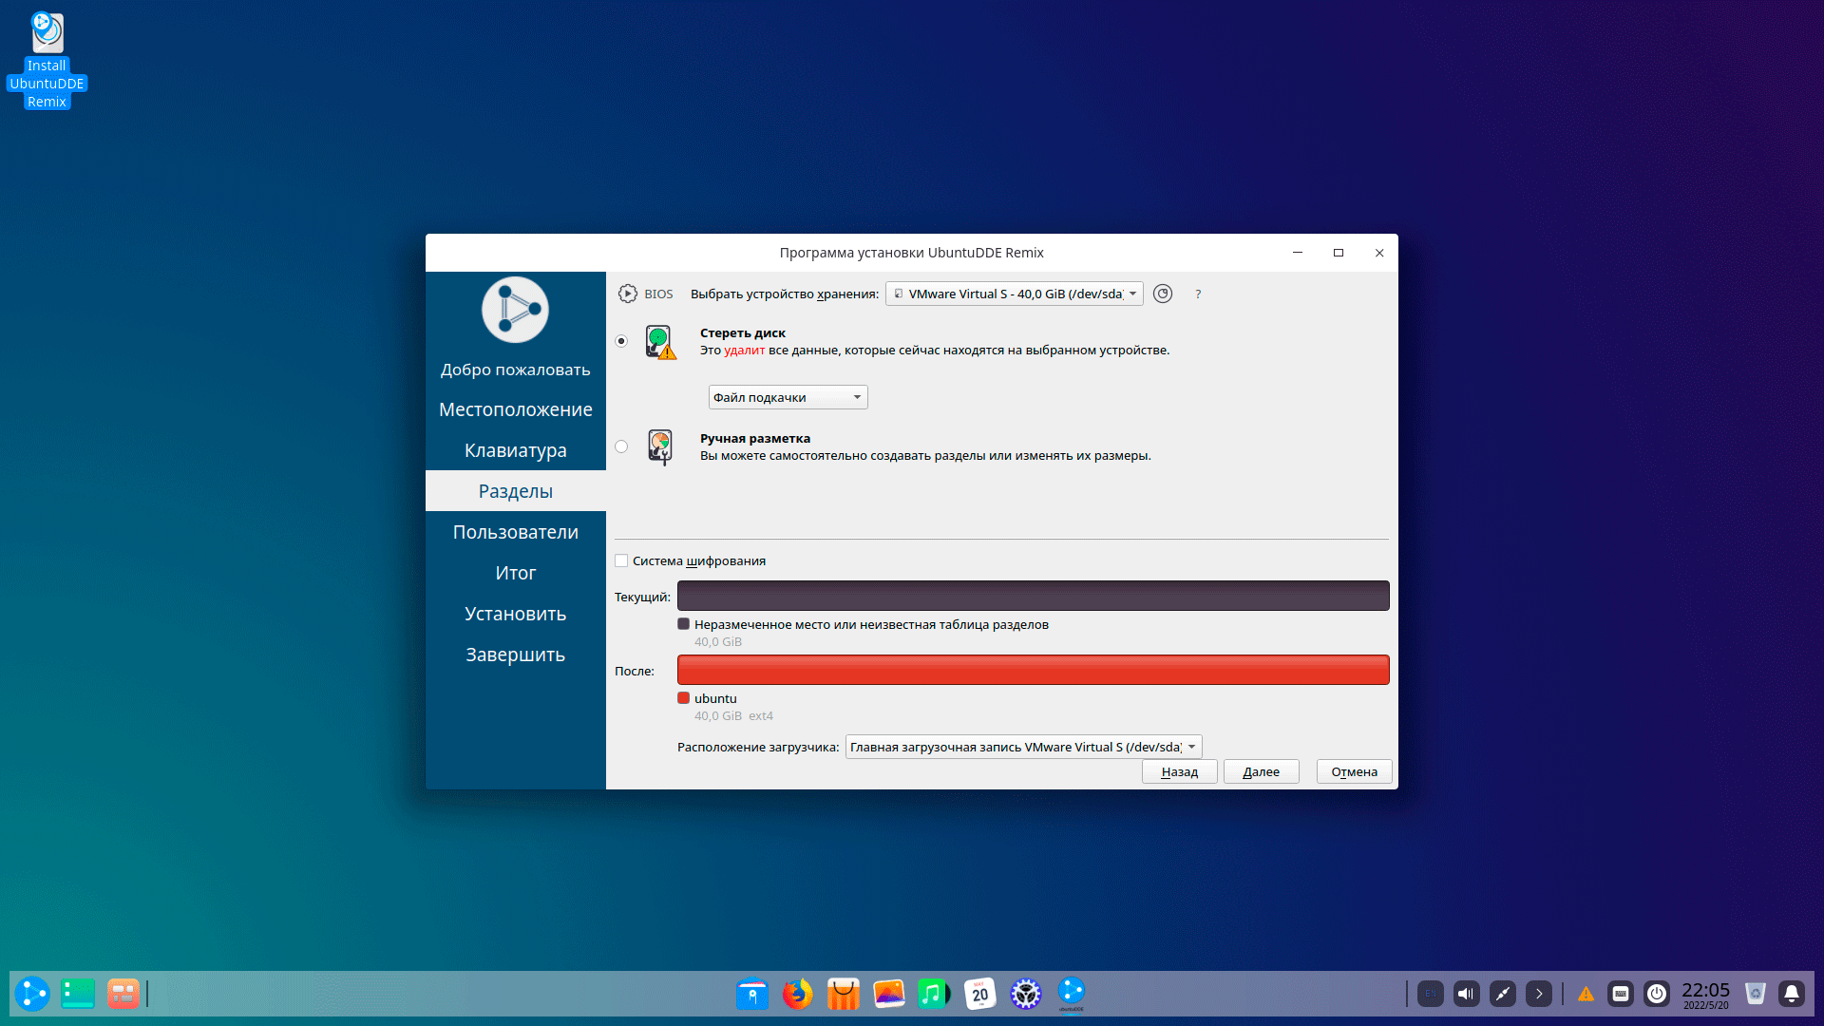The width and height of the screenshot is (1824, 1026).
Task: Open the bootloader location dropdown
Action: point(1023,747)
